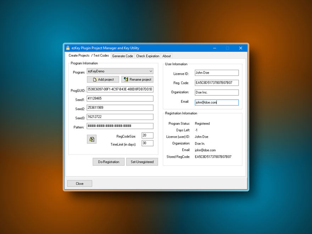Click the icon button below the Pattern field
Screen dimensions: 312x234
(91, 139)
